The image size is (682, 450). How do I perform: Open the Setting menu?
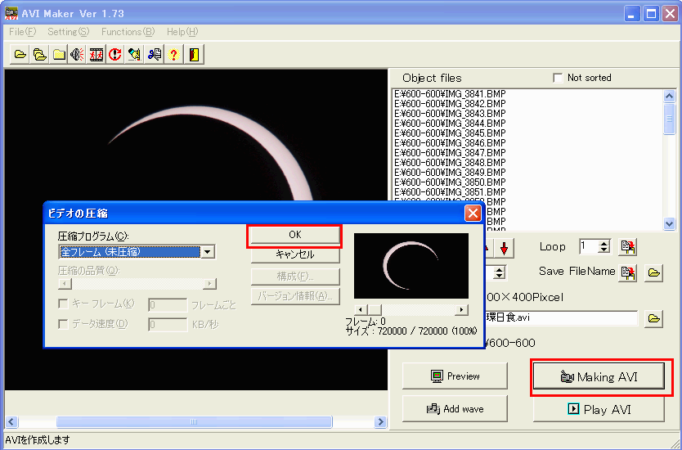pos(68,32)
